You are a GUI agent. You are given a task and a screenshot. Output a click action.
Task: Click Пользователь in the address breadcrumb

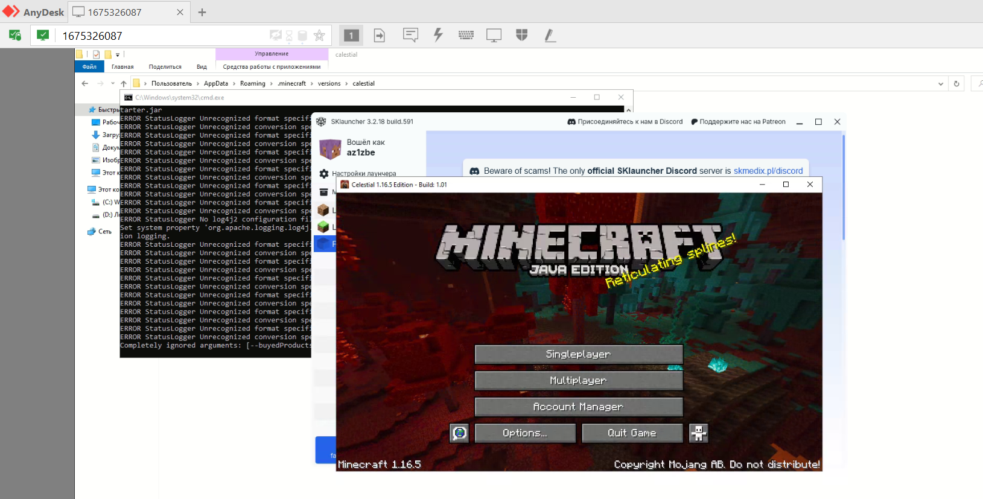coord(171,83)
